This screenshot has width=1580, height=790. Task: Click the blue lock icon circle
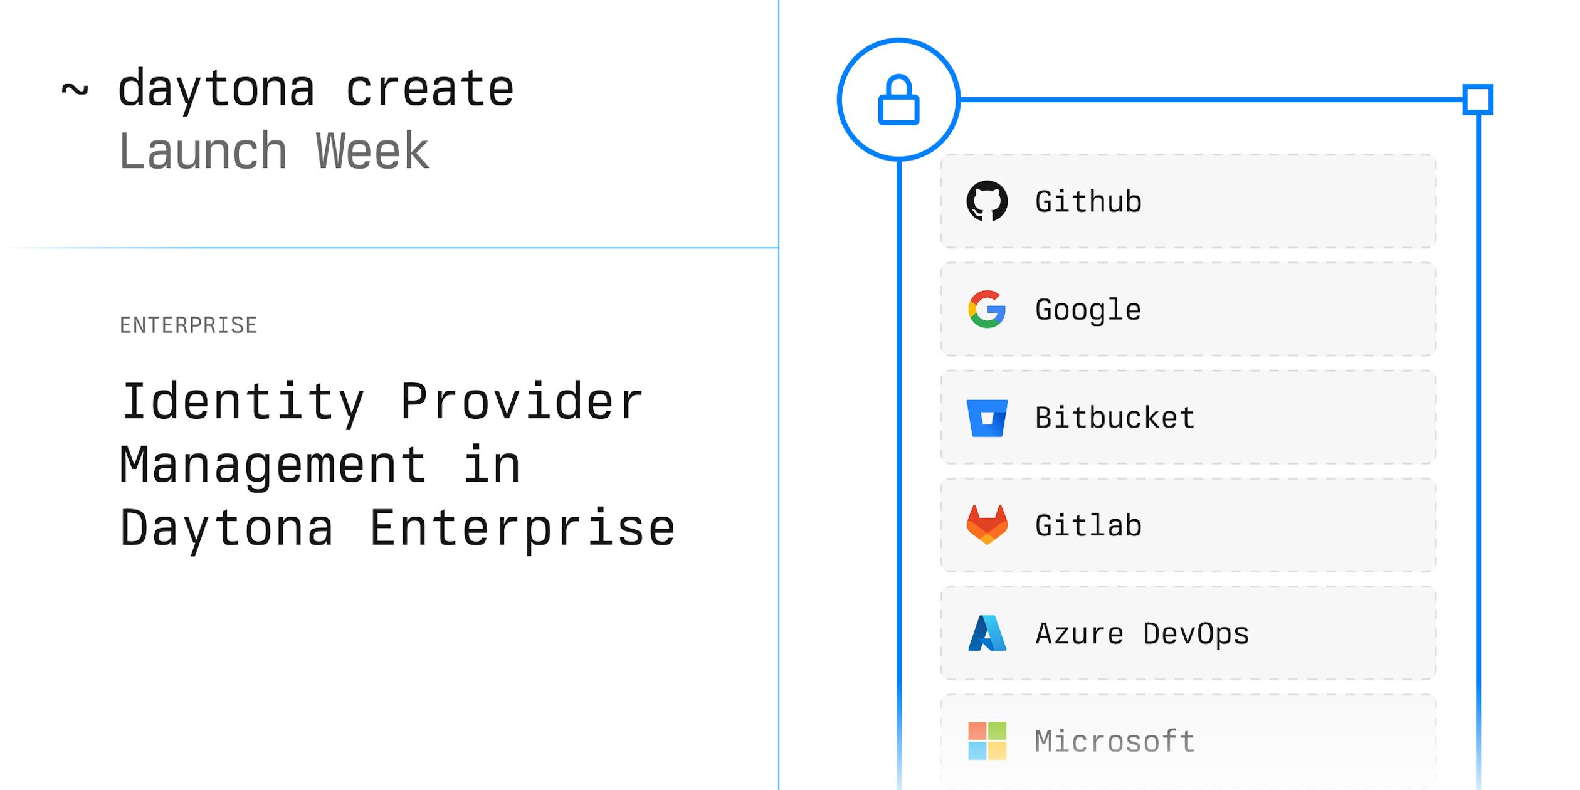[898, 100]
